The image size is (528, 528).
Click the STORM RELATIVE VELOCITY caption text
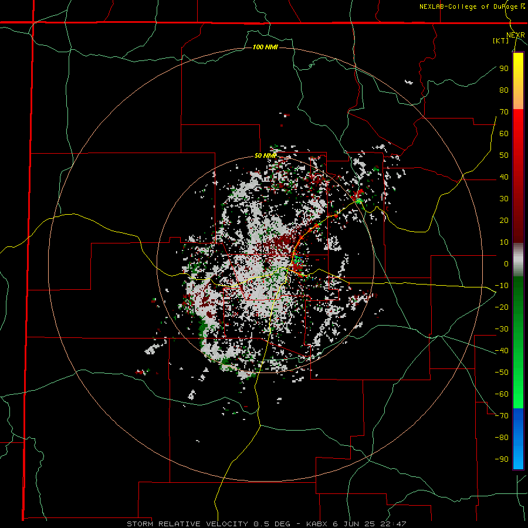188,524
